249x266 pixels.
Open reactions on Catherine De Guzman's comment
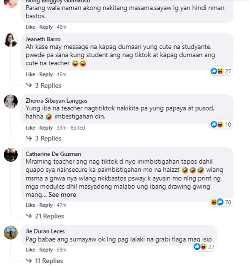point(221,202)
